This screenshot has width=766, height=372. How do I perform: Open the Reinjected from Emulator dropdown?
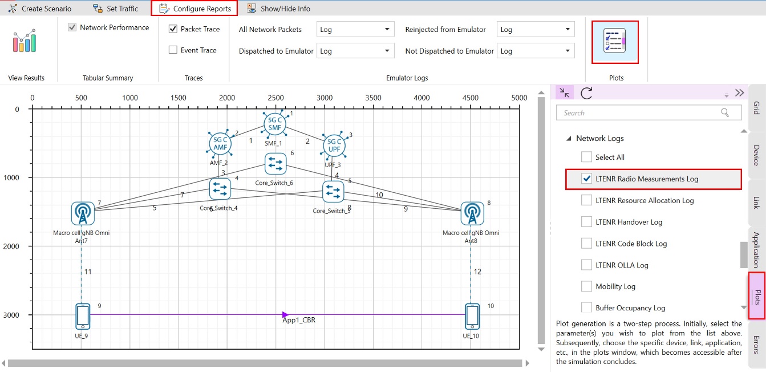(536, 30)
